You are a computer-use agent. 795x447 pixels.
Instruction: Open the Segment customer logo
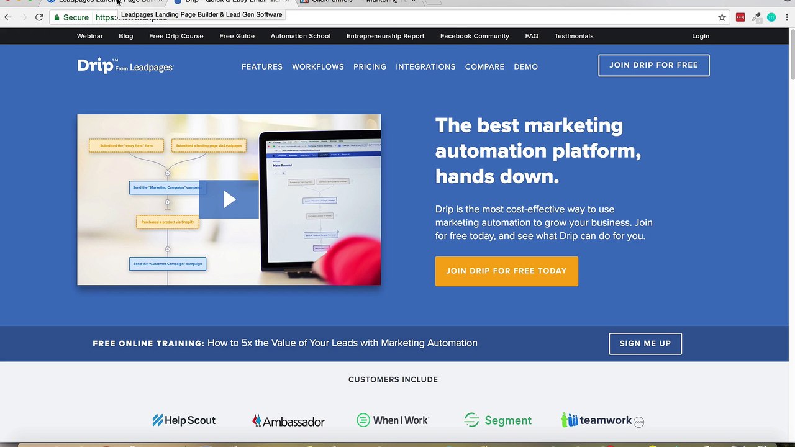point(497,420)
